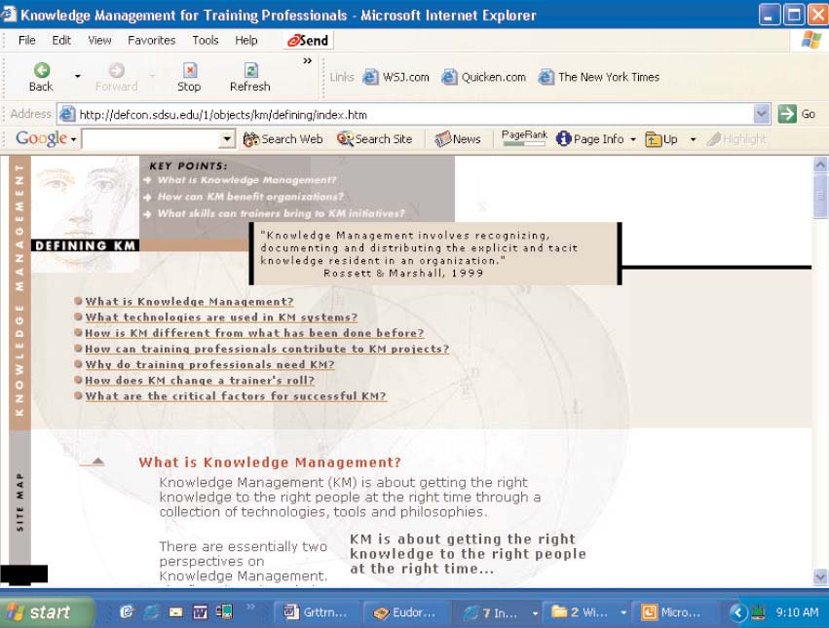Open the Back button history dropdown arrow
The image size is (829, 628).
[x=77, y=76]
